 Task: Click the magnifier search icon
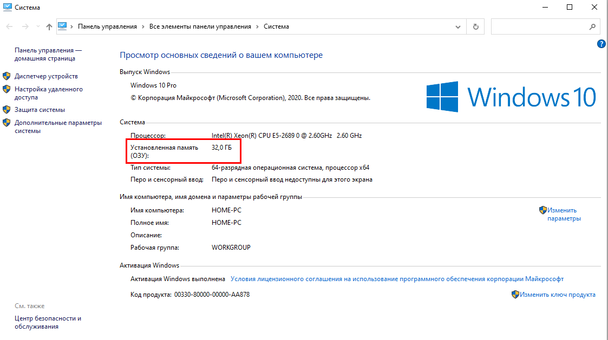(x=592, y=26)
